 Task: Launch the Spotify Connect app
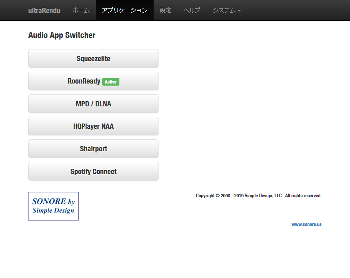(93, 172)
